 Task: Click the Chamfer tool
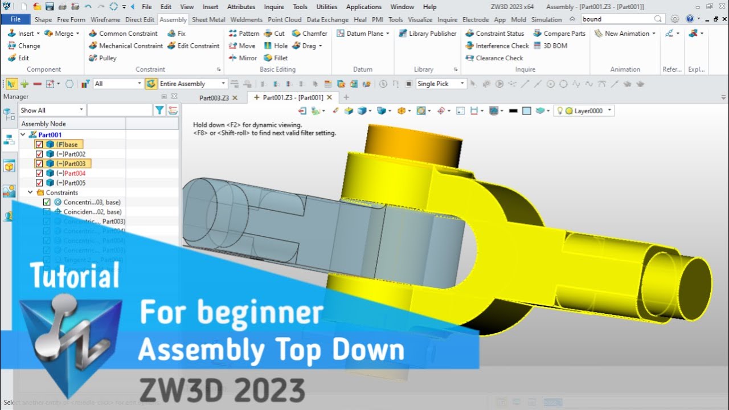(310, 34)
